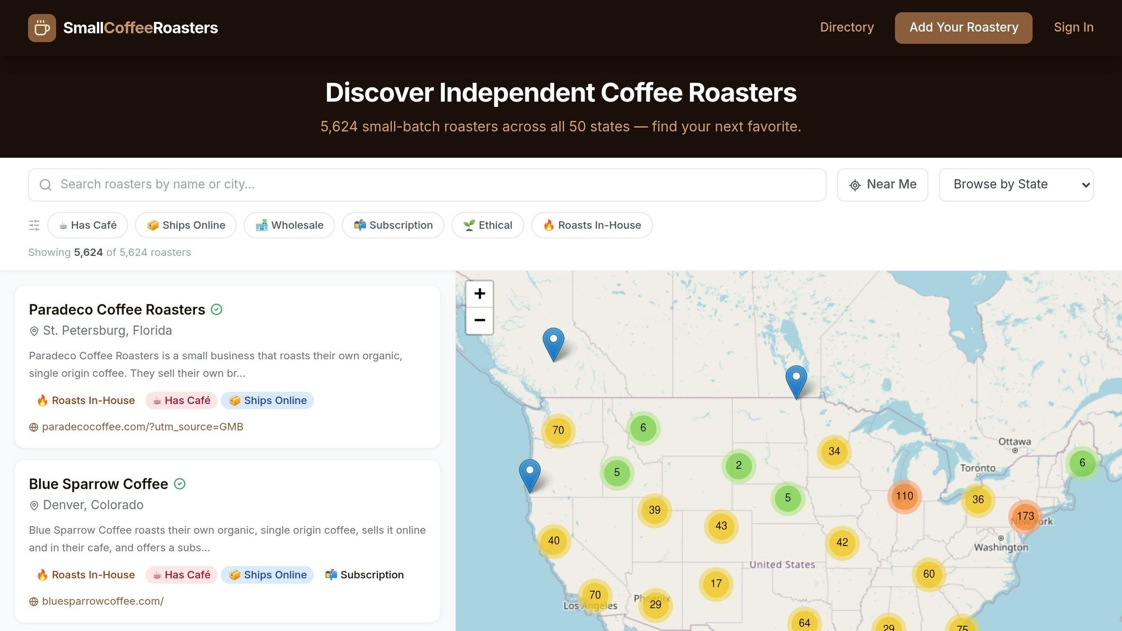
Task: Toggle the Ethical filter chip
Action: [488, 225]
